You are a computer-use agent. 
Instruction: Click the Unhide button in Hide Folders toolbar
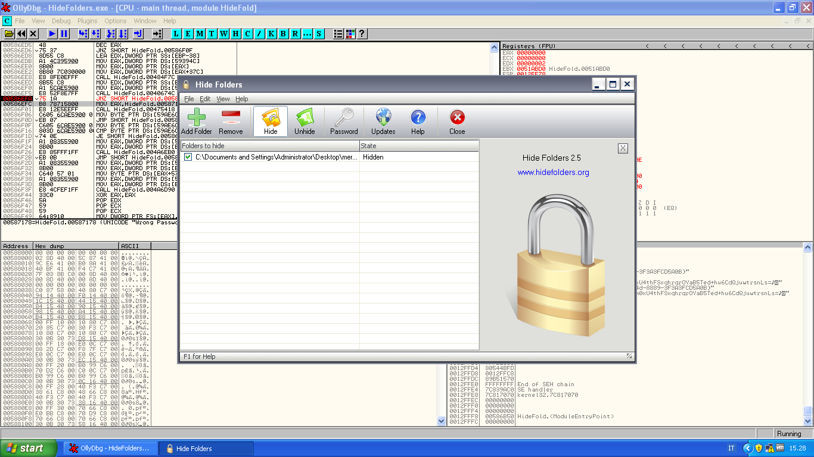pos(305,121)
